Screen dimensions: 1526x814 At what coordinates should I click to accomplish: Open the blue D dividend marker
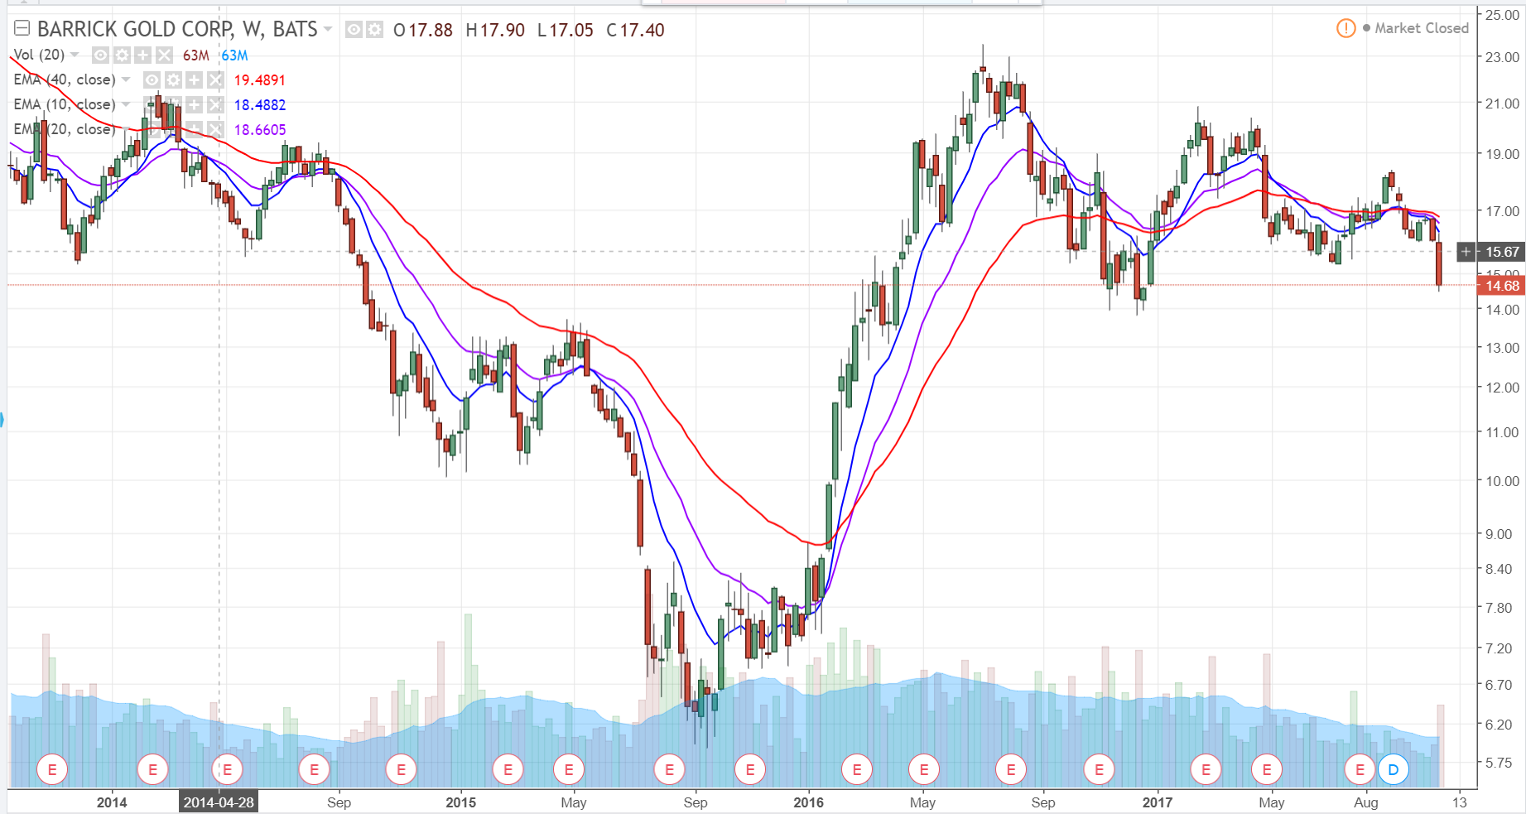(x=1394, y=770)
